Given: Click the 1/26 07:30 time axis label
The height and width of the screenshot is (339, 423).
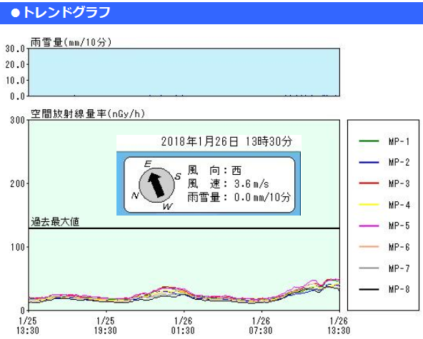Looking at the screenshot, I should (x=261, y=325).
